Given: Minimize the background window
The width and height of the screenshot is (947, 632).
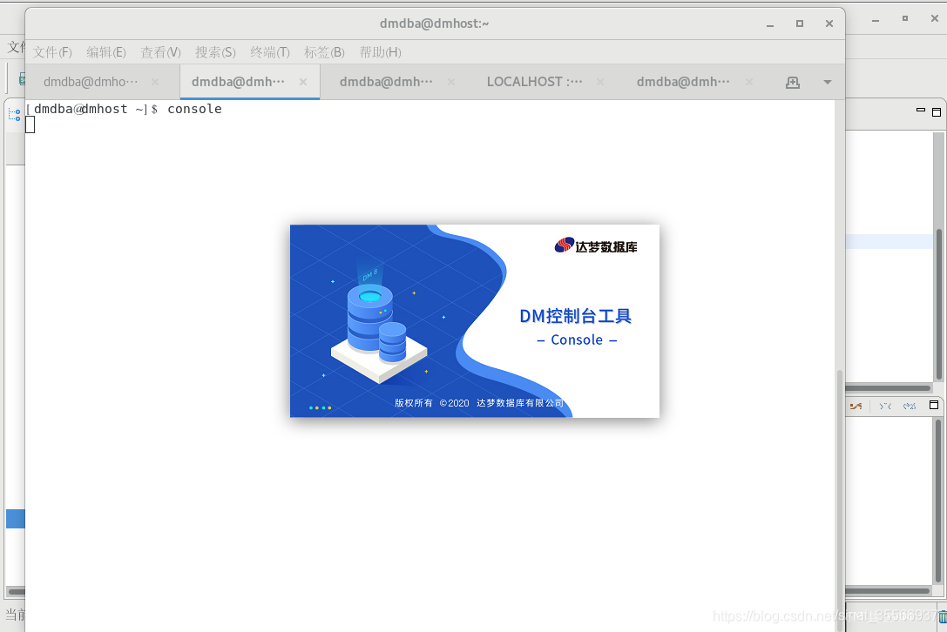Looking at the screenshot, I should pyautogui.click(x=876, y=20).
